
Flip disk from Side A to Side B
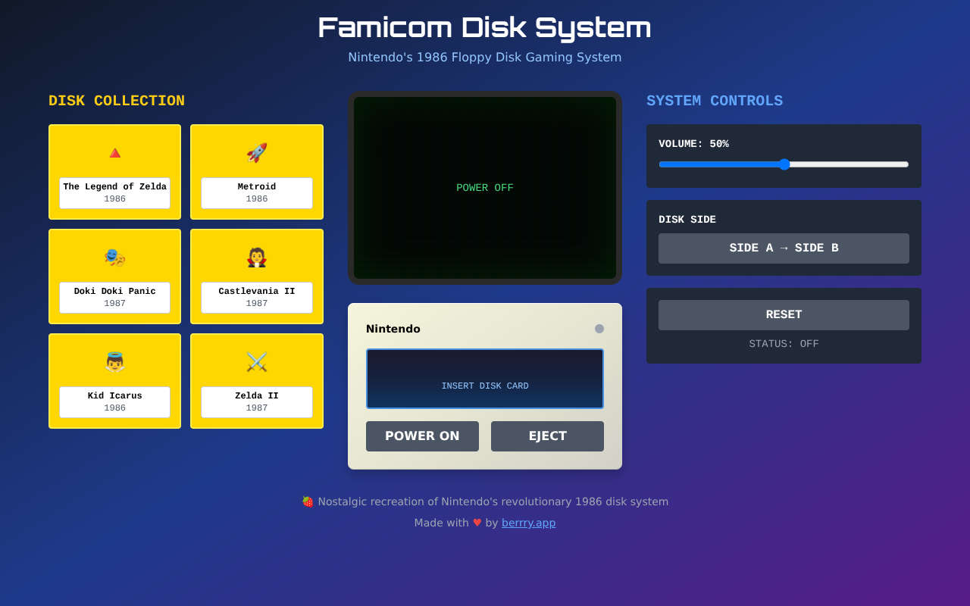pos(784,248)
